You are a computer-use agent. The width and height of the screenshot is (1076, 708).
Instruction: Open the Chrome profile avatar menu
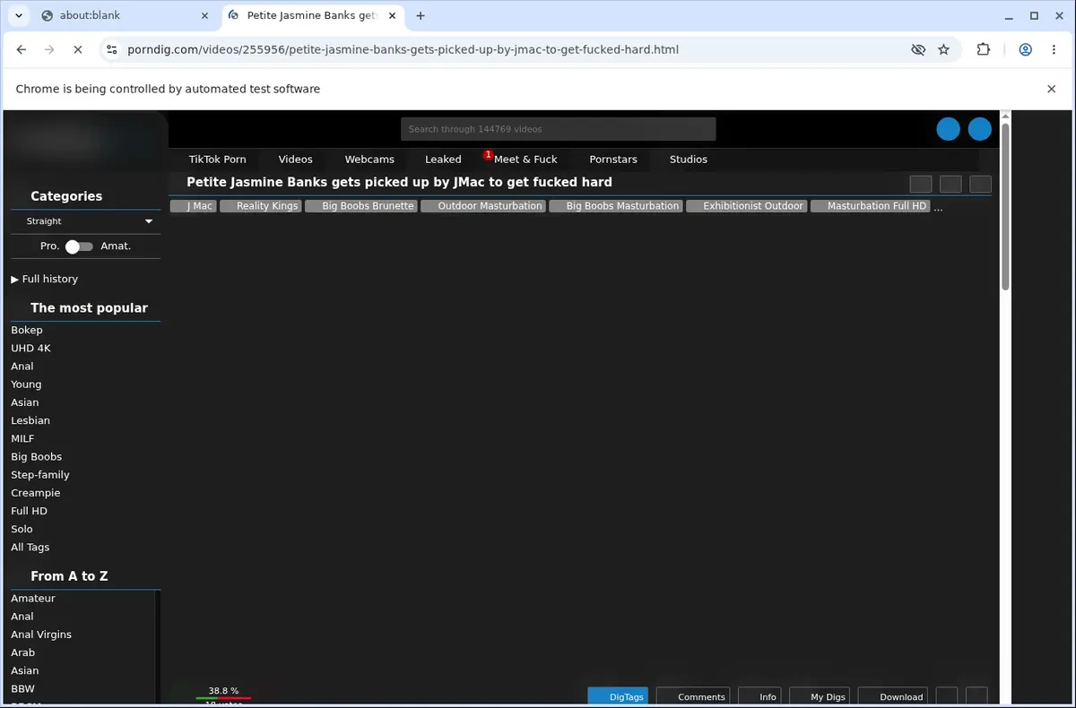point(1026,50)
